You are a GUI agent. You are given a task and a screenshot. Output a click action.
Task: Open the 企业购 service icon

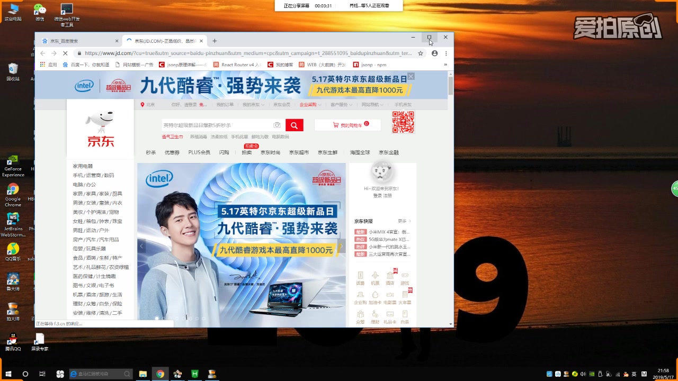click(360, 298)
